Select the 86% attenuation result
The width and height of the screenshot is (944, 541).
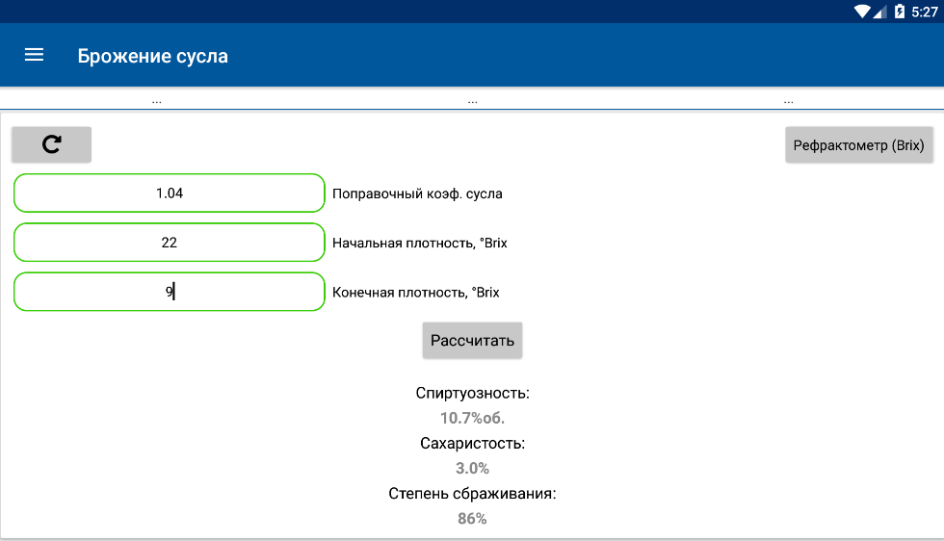click(x=473, y=519)
